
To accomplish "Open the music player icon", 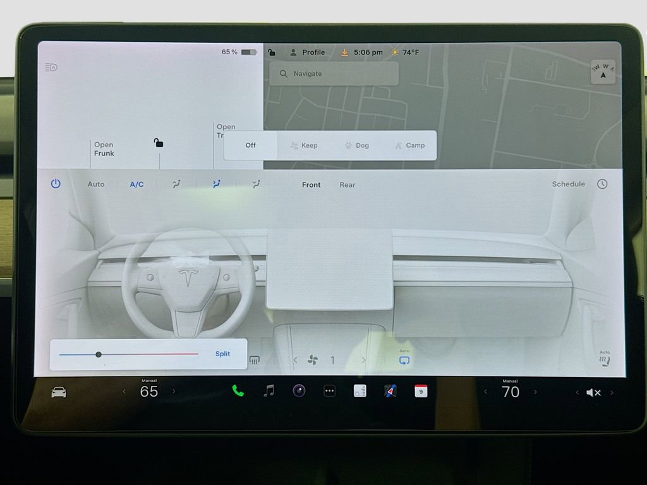I will 268,392.
